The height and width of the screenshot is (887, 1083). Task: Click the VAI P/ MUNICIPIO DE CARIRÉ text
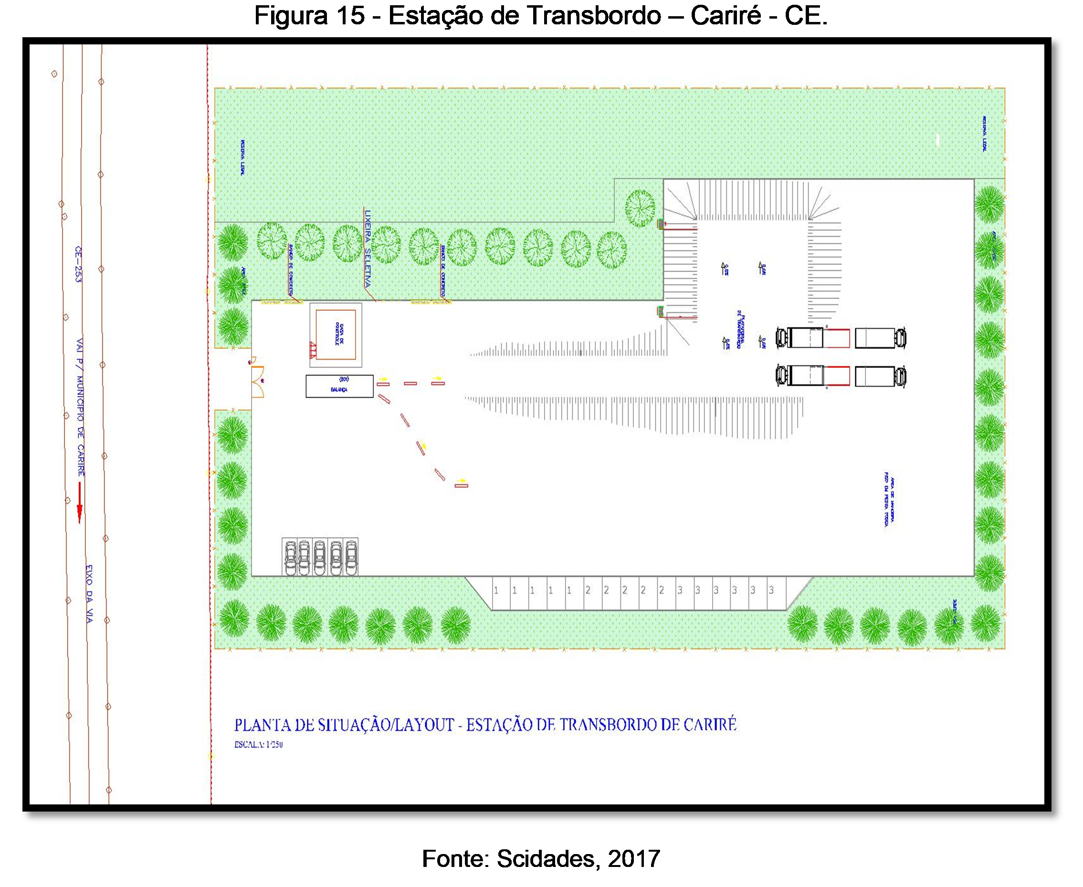(x=81, y=407)
